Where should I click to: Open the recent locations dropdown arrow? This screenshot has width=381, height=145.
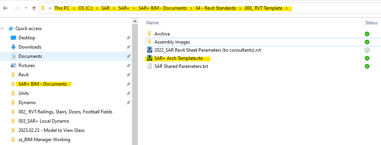(26, 8)
